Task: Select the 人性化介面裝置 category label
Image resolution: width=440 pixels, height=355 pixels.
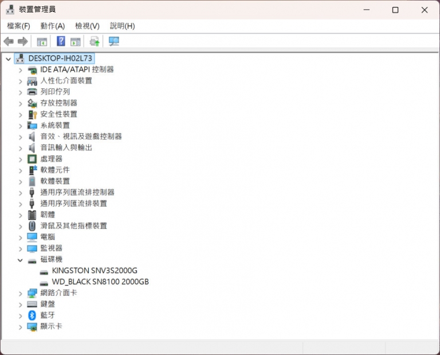Action: point(66,81)
